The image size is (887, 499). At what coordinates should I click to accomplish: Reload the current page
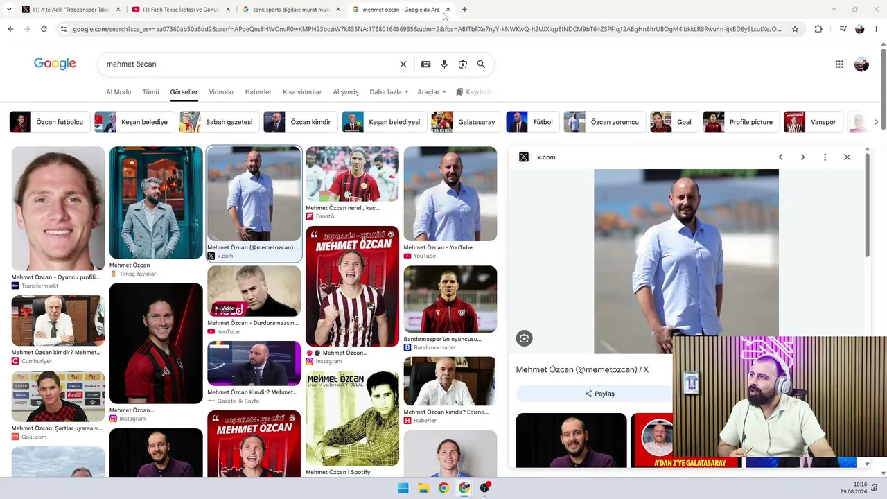pyautogui.click(x=44, y=29)
